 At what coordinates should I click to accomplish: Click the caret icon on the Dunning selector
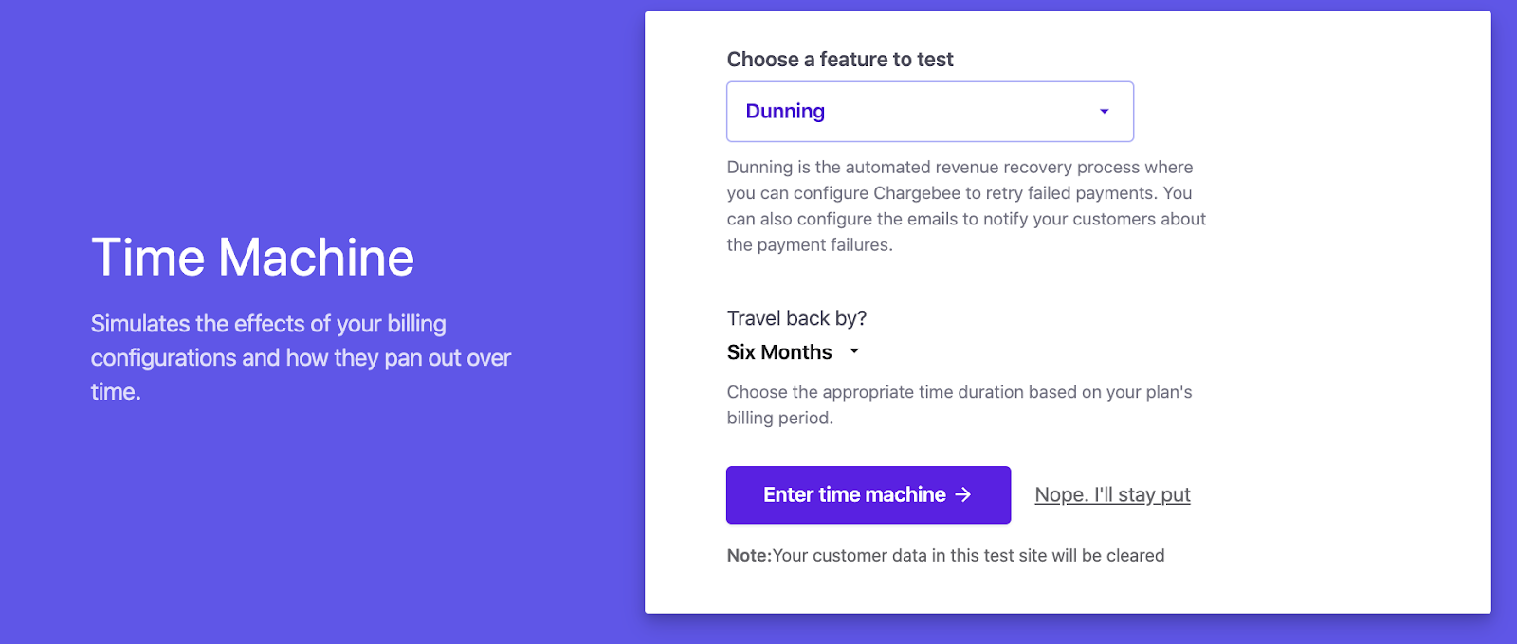pos(1103,111)
